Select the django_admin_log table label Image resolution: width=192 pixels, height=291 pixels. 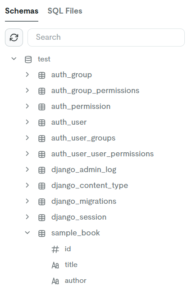(x=84, y=170)
